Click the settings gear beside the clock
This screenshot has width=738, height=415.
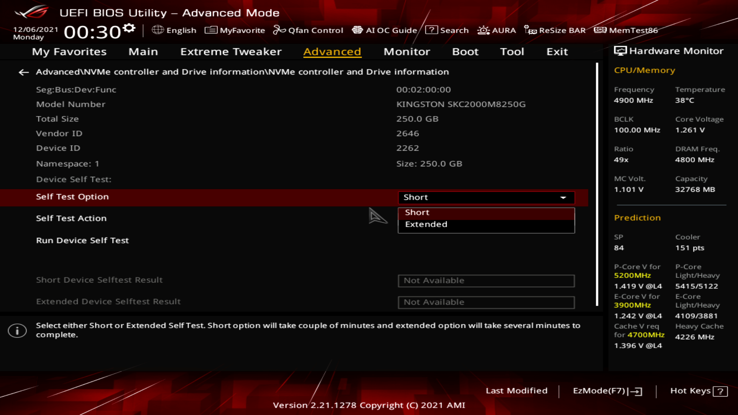129,28
